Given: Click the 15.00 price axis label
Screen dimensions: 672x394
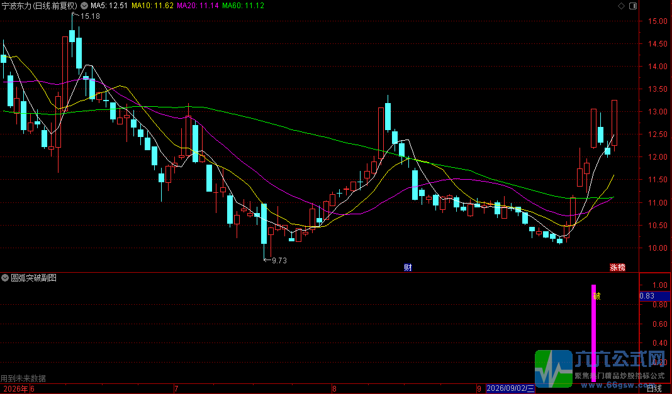Looking at the screenshot, I should click(x=657, y=21).
